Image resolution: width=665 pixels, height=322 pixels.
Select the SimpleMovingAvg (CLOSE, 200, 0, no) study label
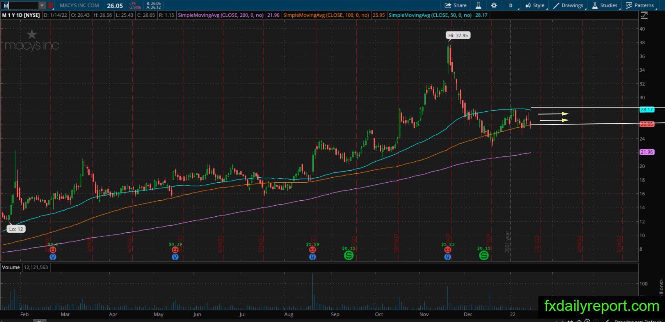(x=221, y=15)
